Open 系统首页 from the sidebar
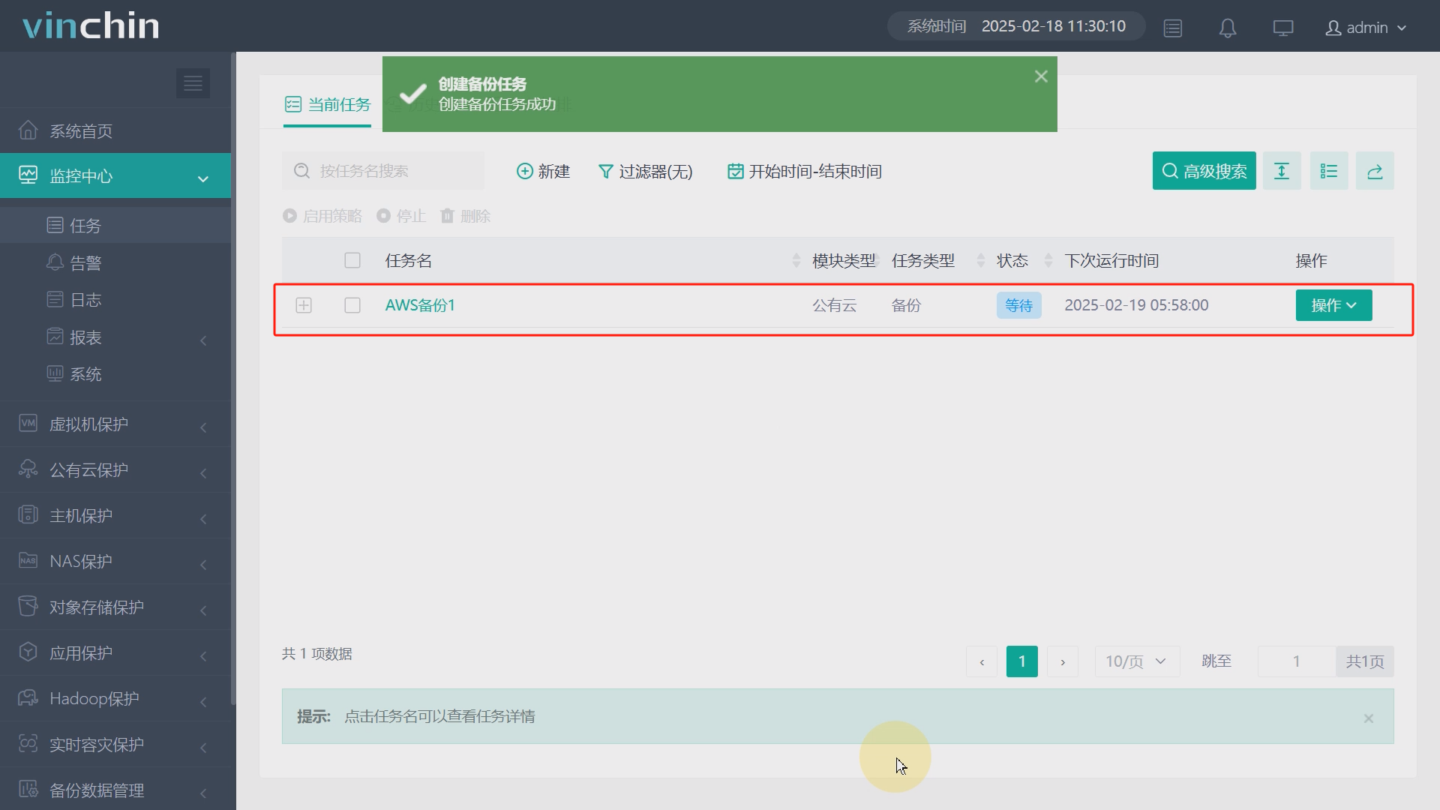 pos(81,131)
